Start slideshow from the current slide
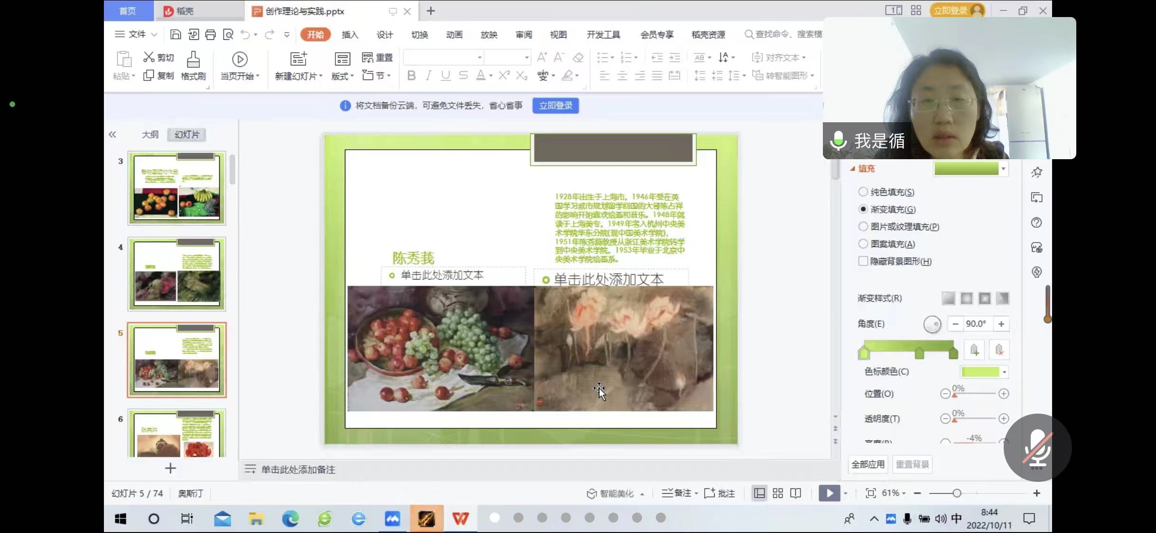This screenshot has width=1156, height=533. (240, 60)
